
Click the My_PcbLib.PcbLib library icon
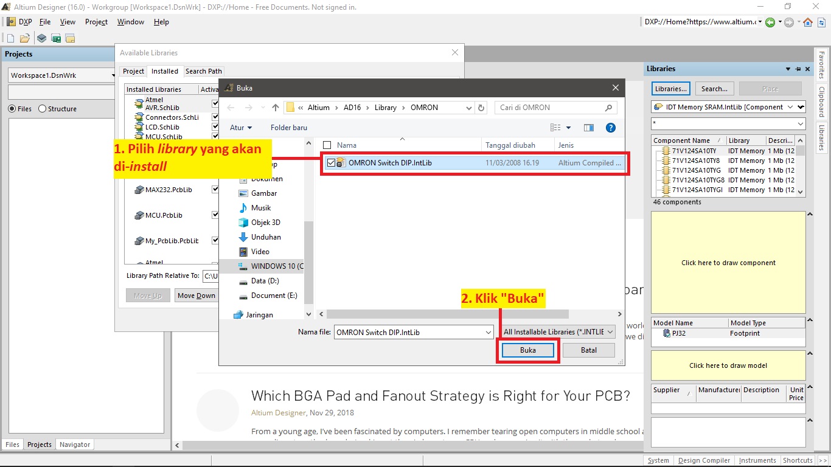(139, 241)
